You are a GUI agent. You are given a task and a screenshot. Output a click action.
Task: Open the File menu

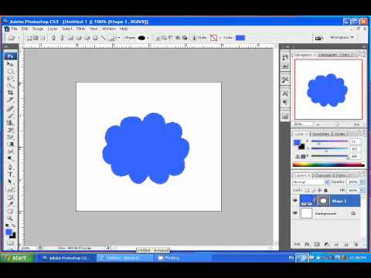[14, 29]
